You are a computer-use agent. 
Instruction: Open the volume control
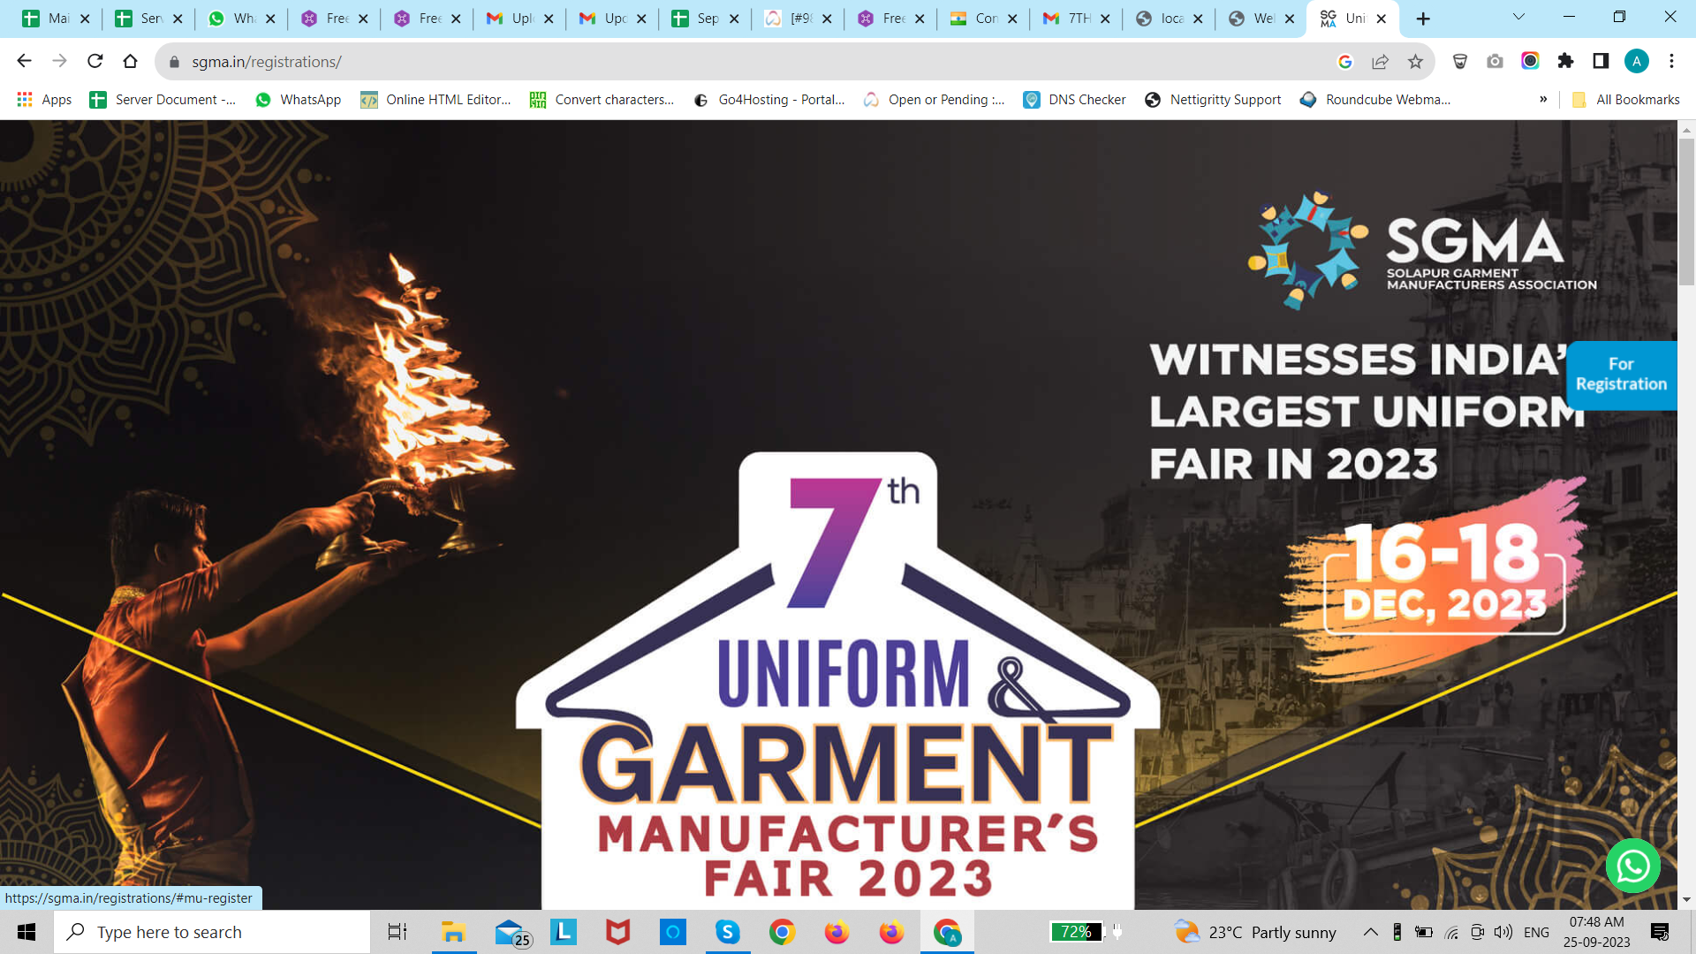pyautogui.click(x=1503, y=932)
